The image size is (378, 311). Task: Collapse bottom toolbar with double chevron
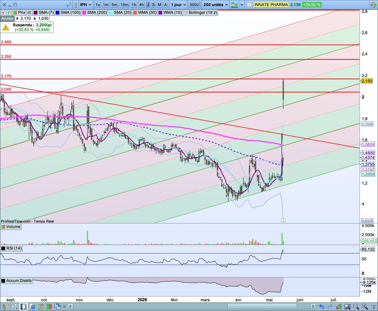pyautogui.click(x=64, y=307)
